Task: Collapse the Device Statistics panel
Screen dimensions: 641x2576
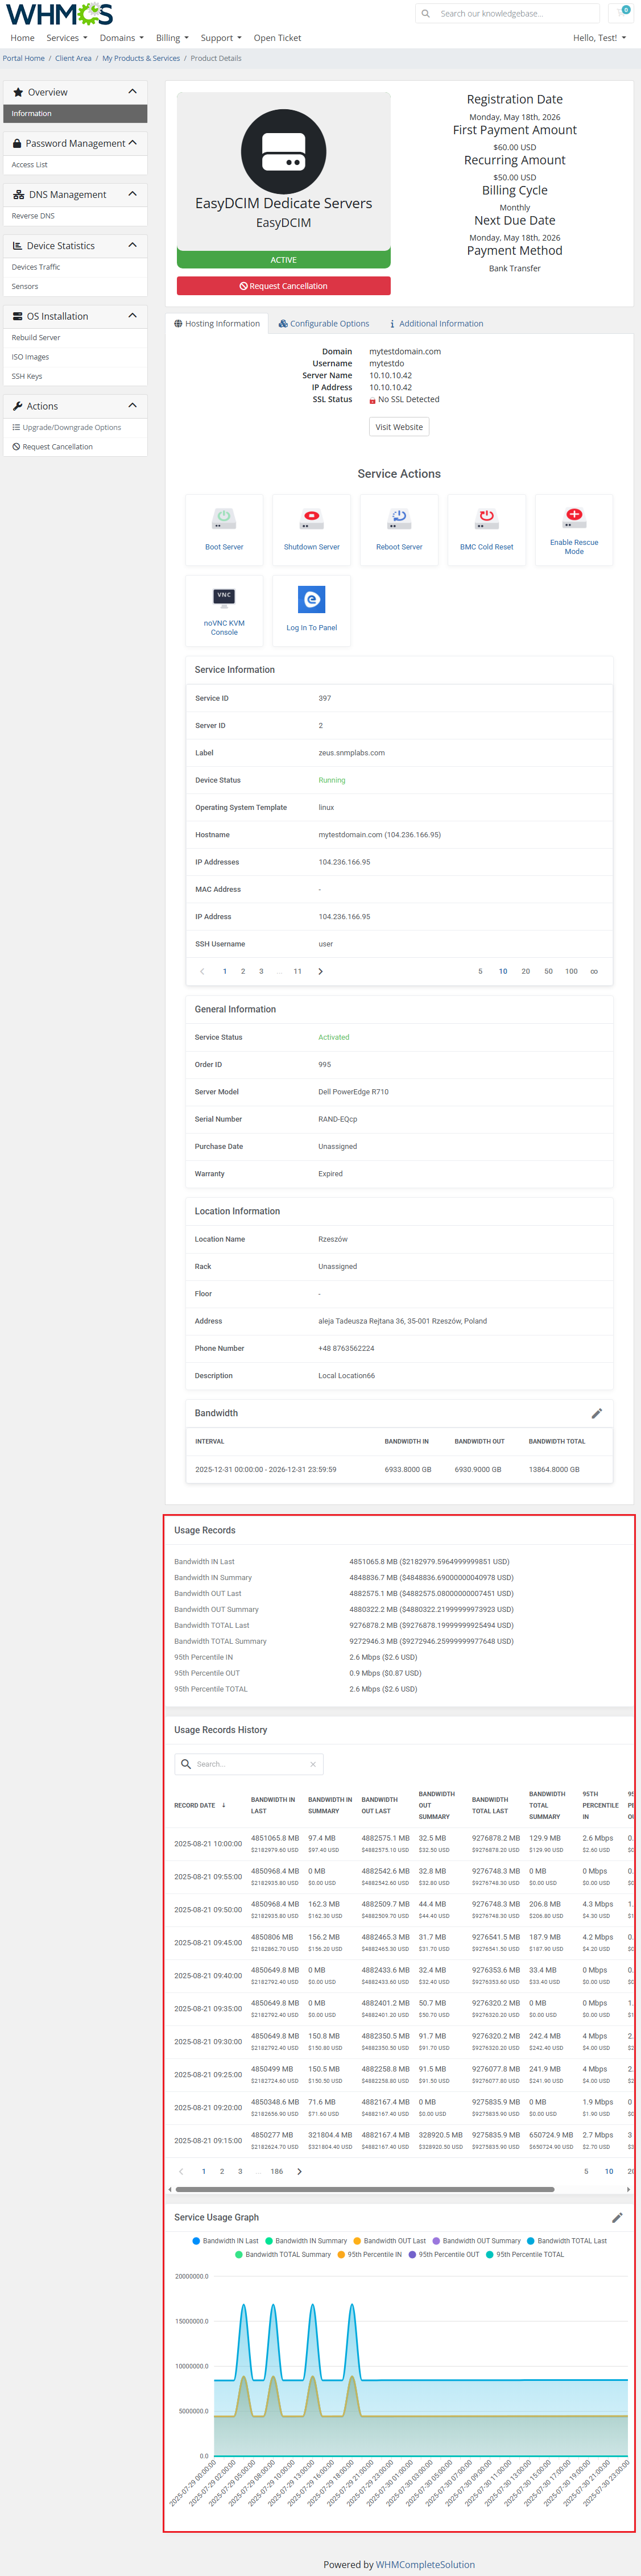Action: click(x=132, y=245)
